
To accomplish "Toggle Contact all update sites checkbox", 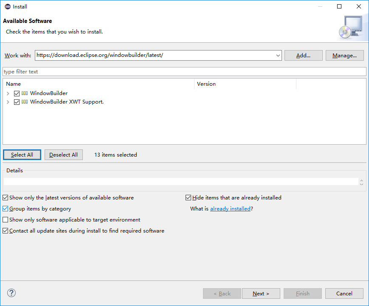I will (x=6, y=231).
